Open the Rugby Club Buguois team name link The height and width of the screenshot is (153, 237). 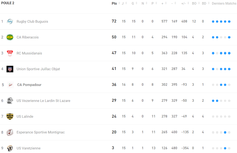tap(32, 22)
